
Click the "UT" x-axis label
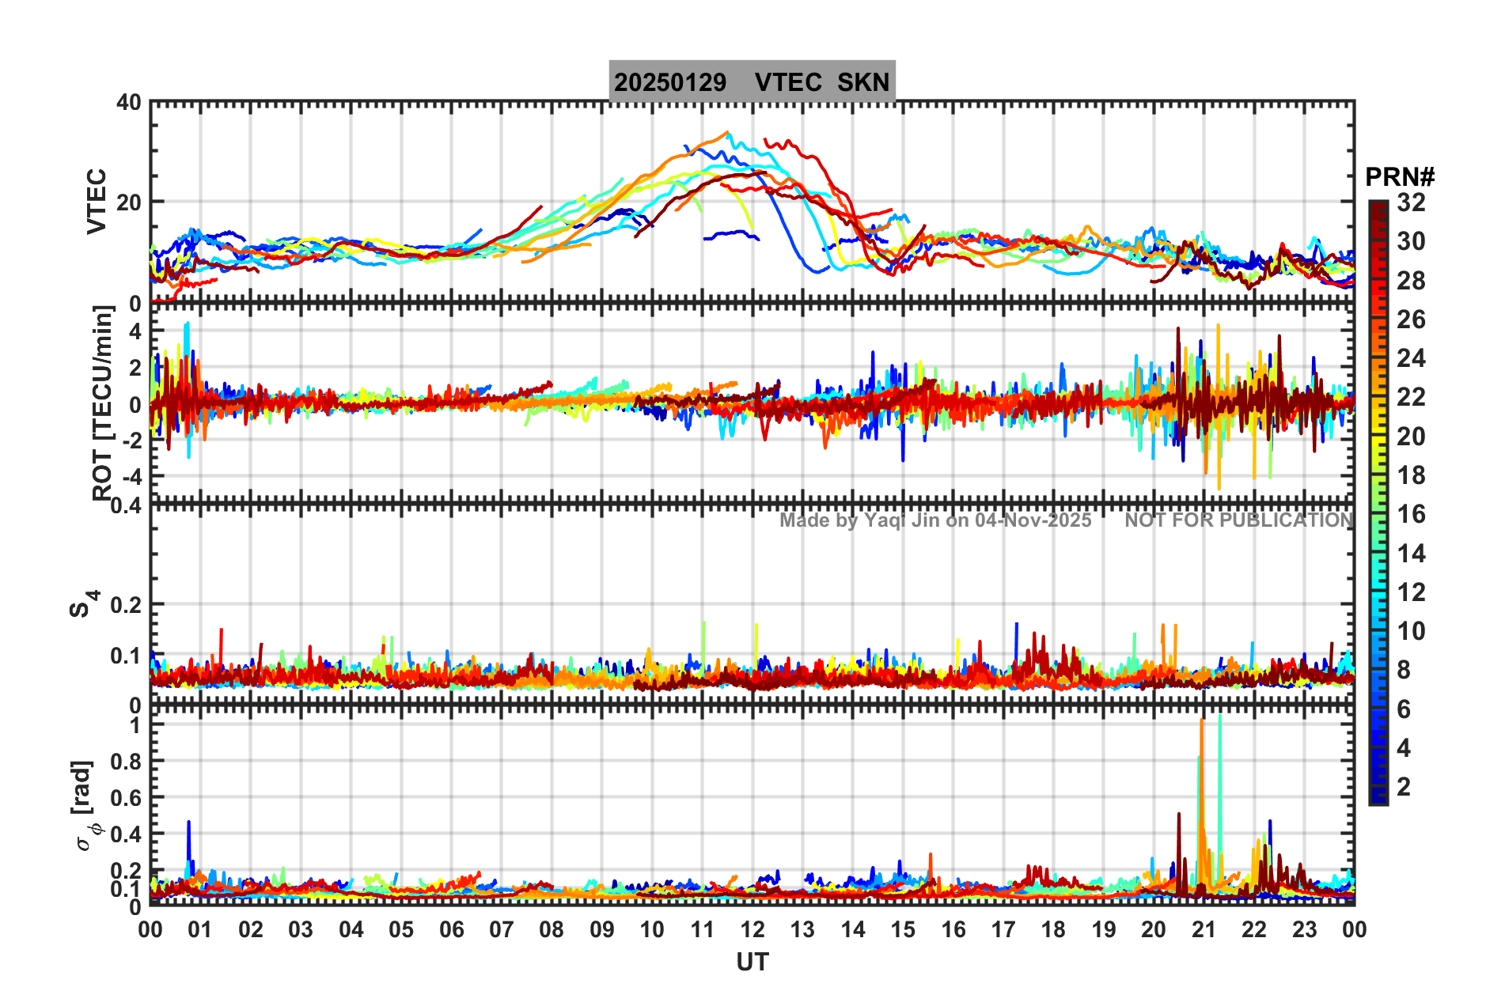point(752,962)
